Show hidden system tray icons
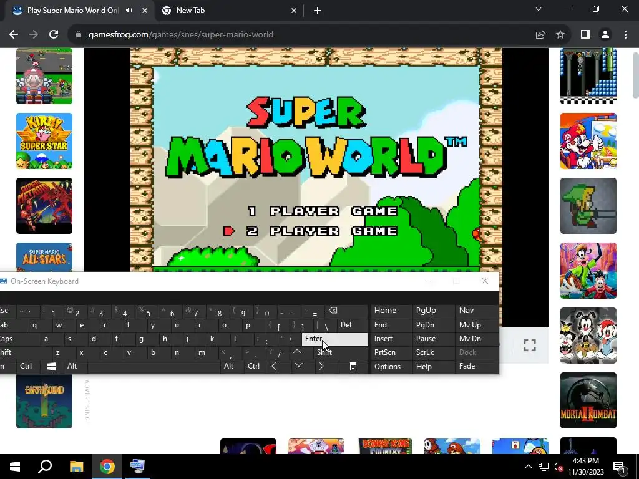The height and width of the screenshot is (479, 639). [528, 467]
